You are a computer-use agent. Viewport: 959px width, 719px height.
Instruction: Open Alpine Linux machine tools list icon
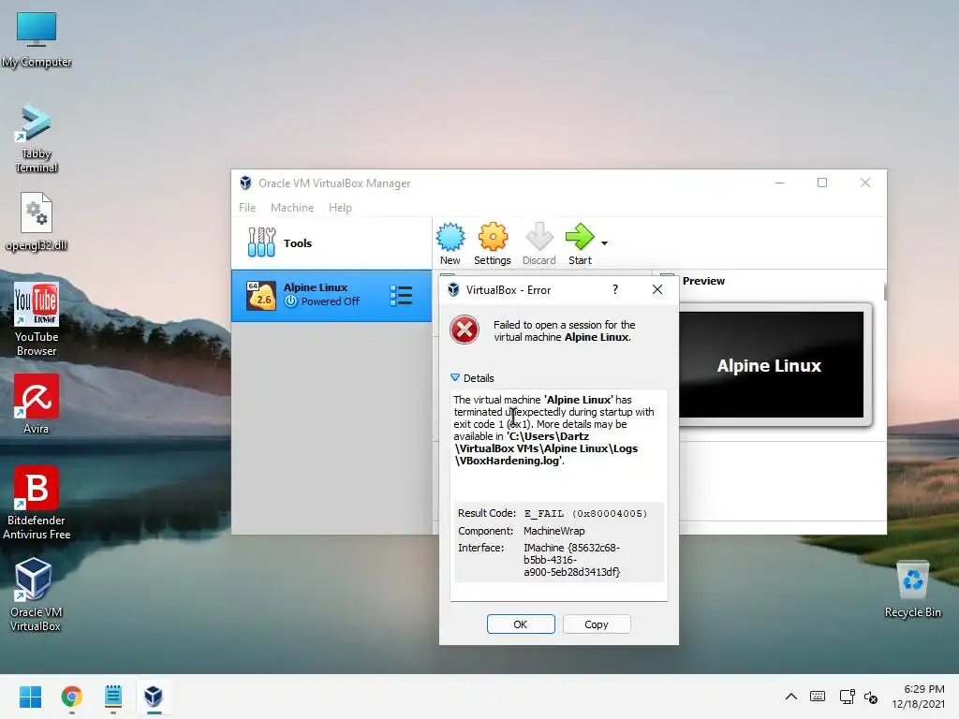401,295
